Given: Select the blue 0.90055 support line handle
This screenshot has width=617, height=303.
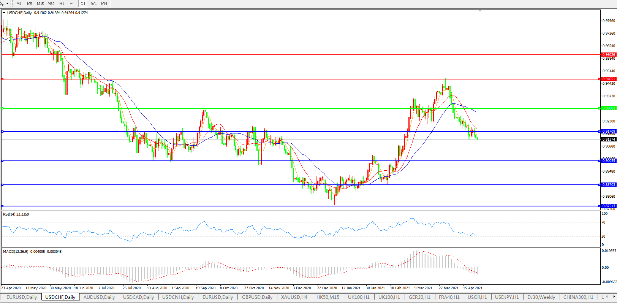Looking at the screenshot, I should [x=3, y=161].
